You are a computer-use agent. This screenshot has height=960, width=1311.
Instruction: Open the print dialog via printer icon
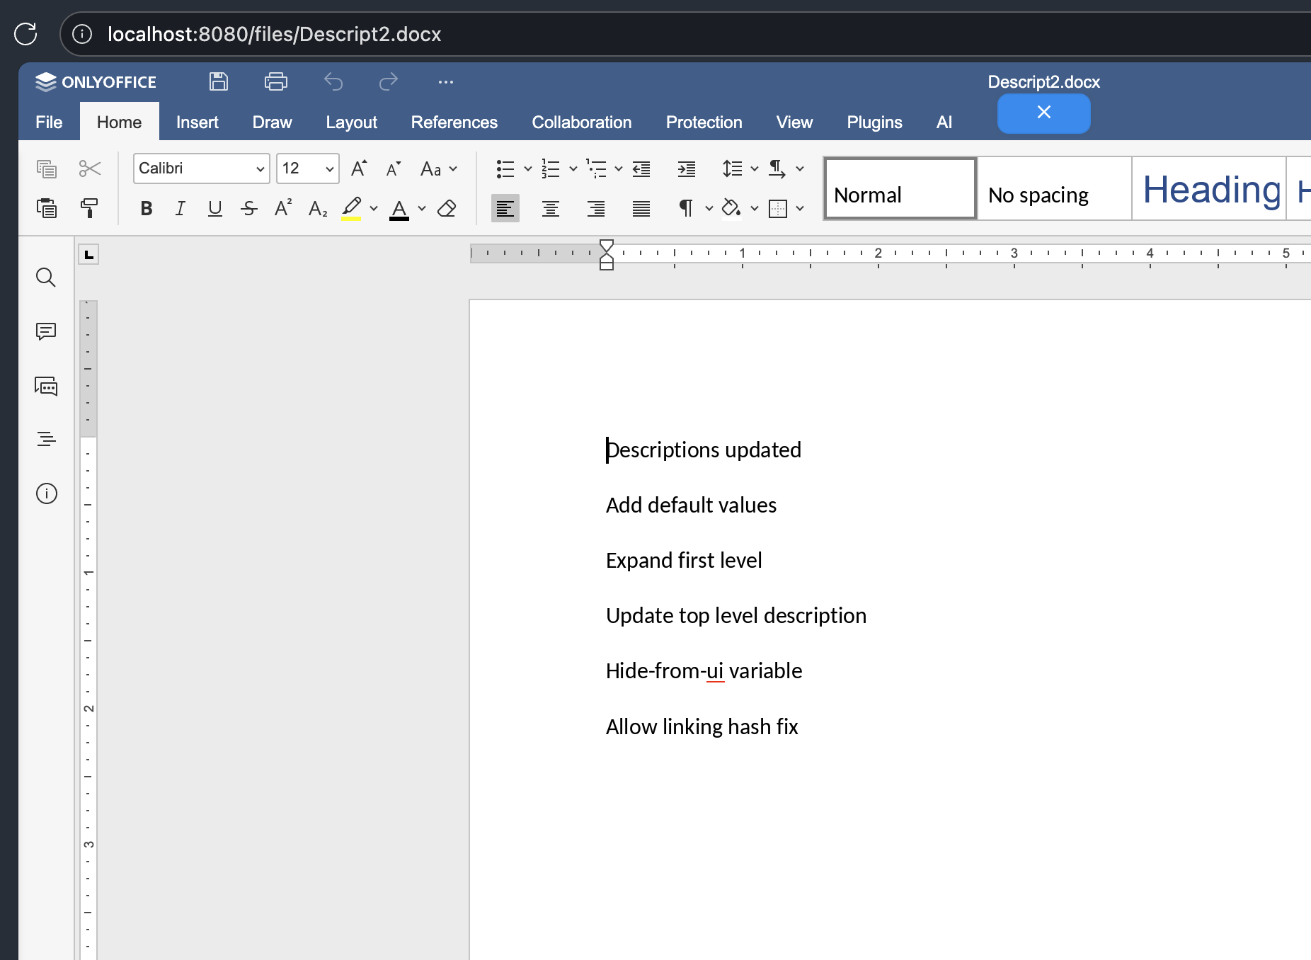coord(275,81)
